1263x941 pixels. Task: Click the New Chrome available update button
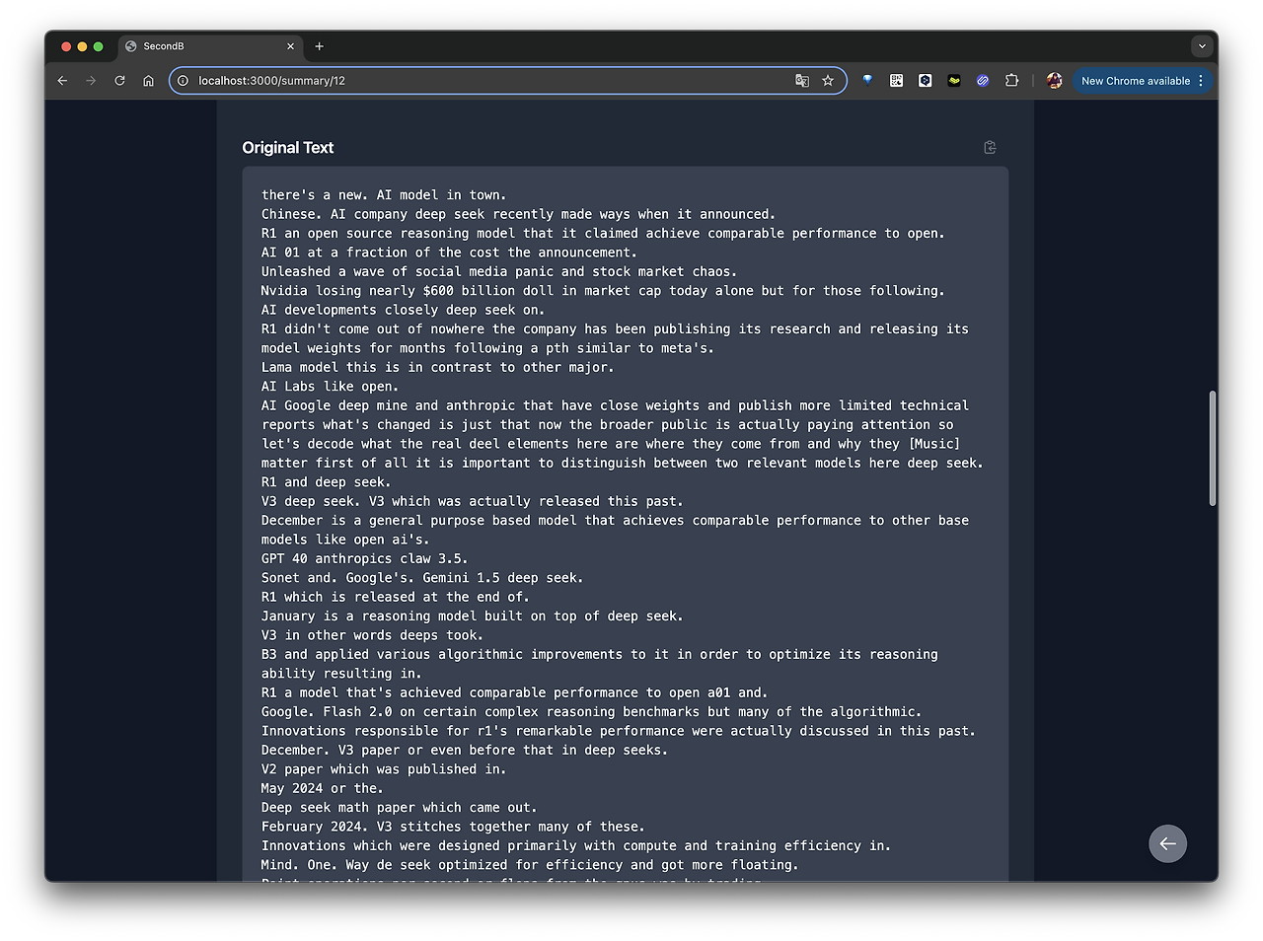(1142, 81)
